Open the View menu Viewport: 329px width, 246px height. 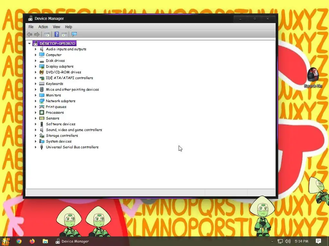(57, 27)
